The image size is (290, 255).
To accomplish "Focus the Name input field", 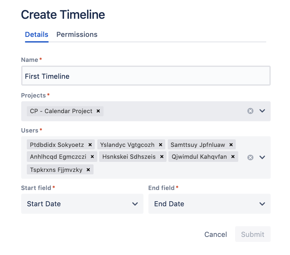I will pos(146,76).
